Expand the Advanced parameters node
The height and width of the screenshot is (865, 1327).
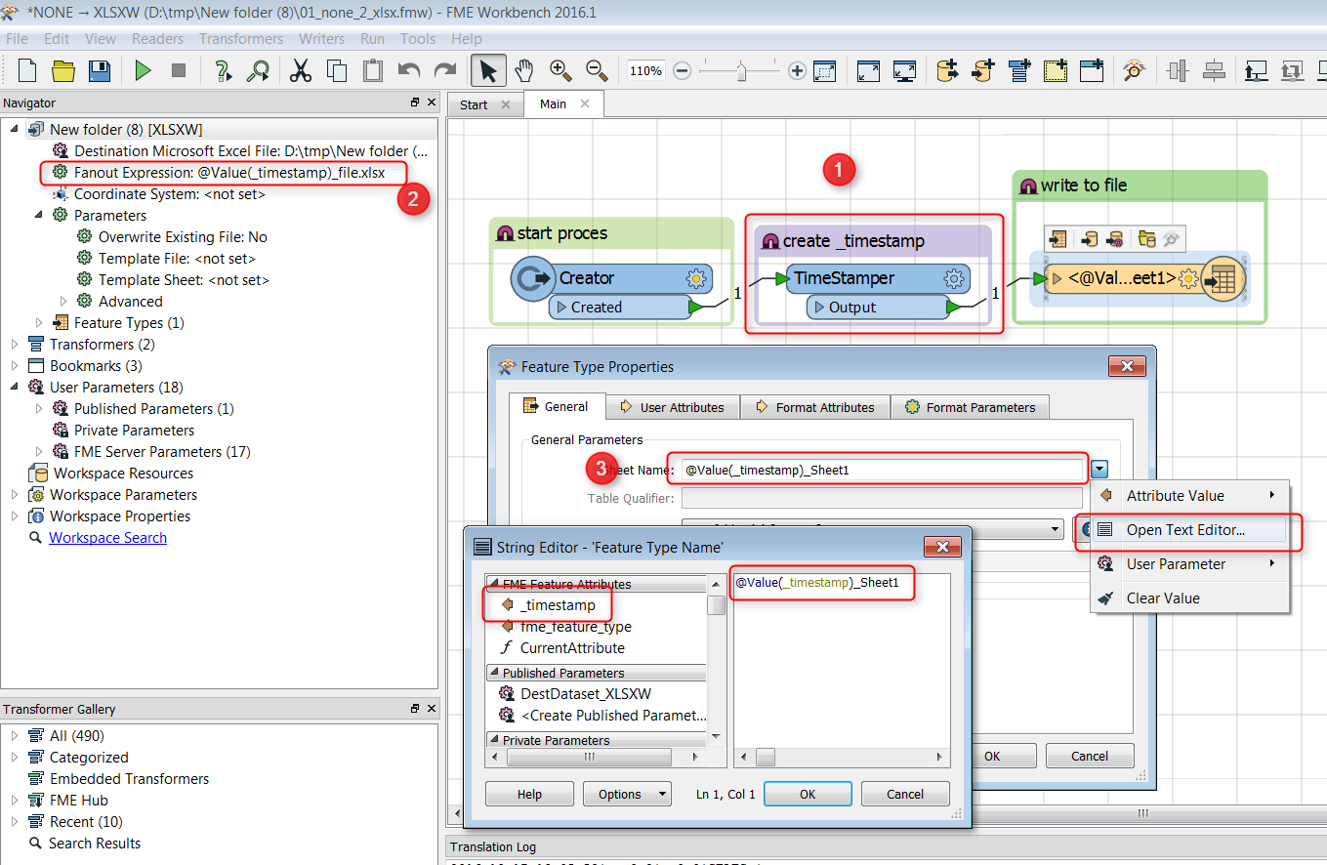(x=63, y=301)
